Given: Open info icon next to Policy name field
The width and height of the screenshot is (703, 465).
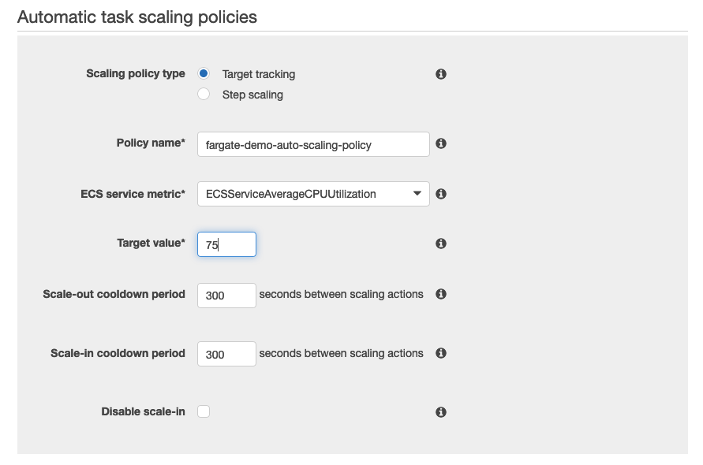Looking at the screenshot, I should pos(441,143).
